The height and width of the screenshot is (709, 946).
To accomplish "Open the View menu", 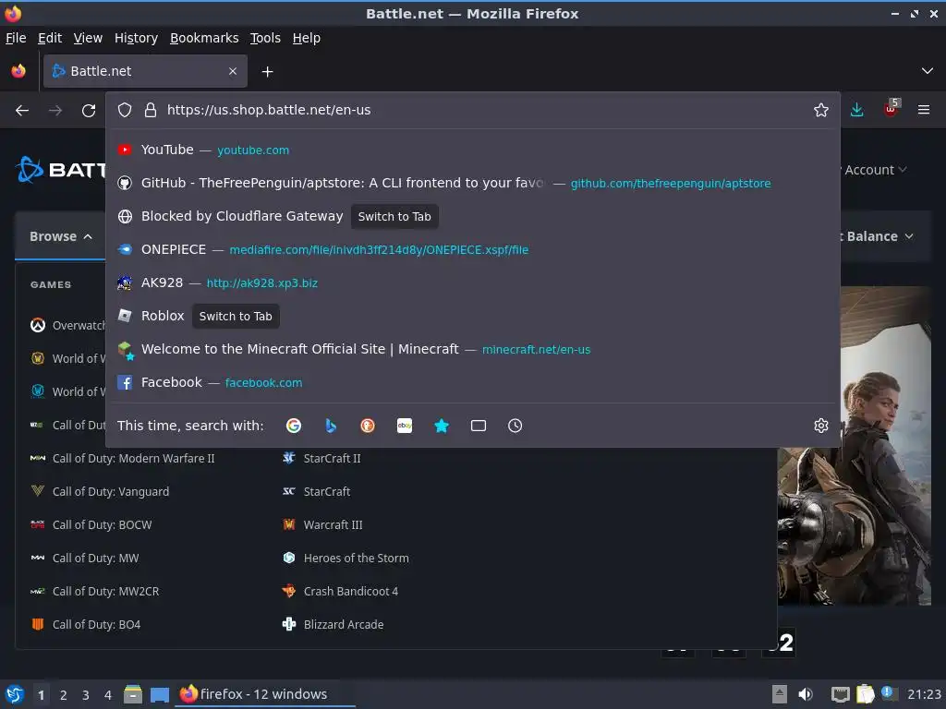I will [88, 38].
